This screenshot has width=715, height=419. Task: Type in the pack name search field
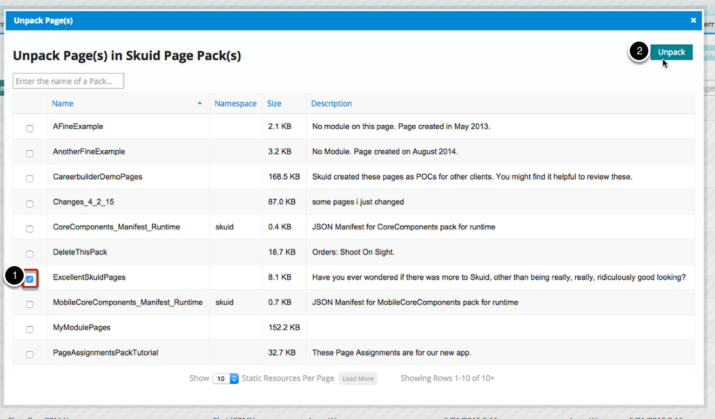click(69, 81)
